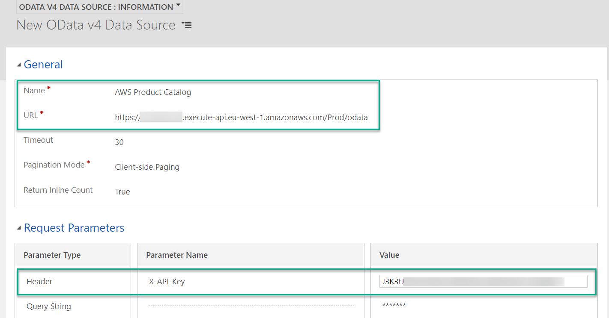This screenshot has width=609, height=318.
Task: Click the required asterisk beside Pagination Mode
Action: coord(87,162)
